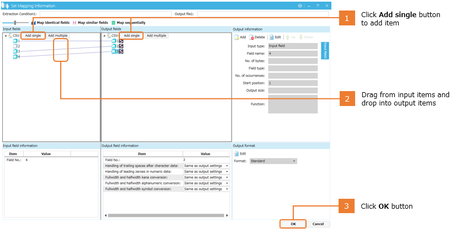This screenshot has height=233, width=454.
Task: Click Add in Output information toolbar
Action: pos(240,37)
